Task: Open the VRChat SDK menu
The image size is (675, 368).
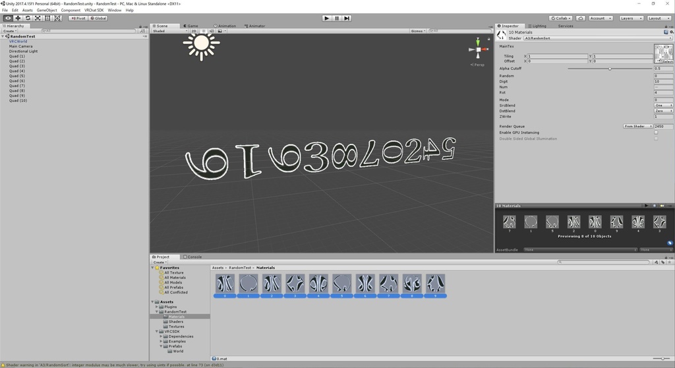Action: pyautogui.click(x=94, y=11)
